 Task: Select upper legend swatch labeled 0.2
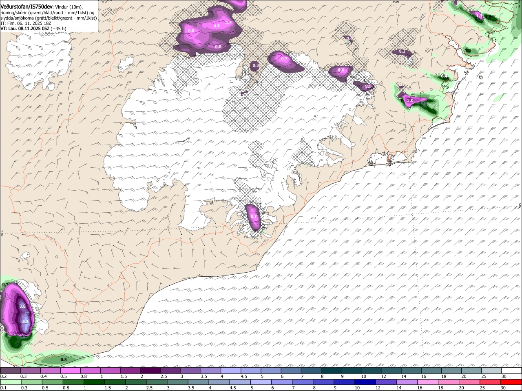10,371
